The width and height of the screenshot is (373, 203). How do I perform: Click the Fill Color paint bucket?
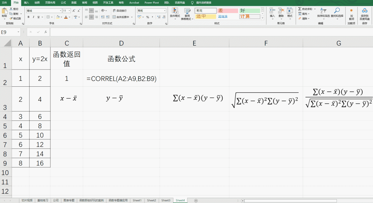click(x=58, y=17)
